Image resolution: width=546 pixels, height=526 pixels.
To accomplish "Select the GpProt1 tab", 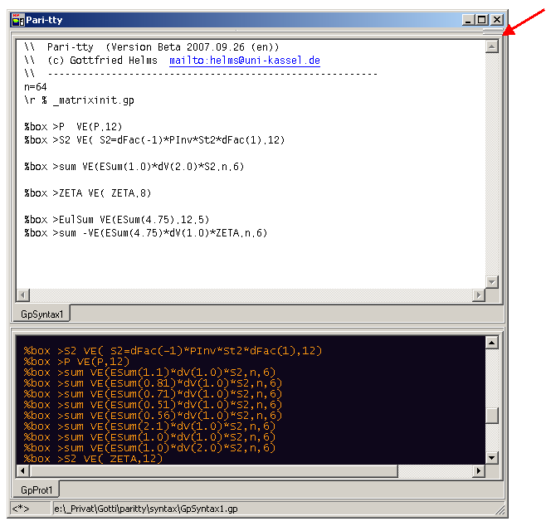I will (35, 490).
